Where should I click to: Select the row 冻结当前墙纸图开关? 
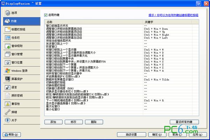(x=121, y=40)
